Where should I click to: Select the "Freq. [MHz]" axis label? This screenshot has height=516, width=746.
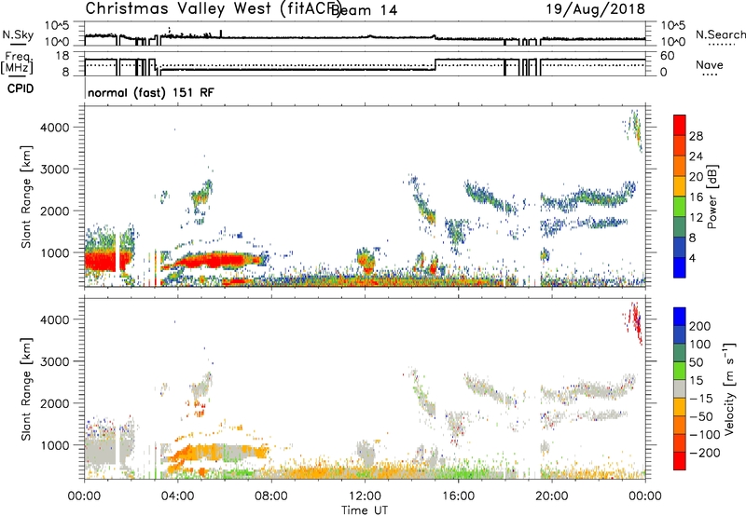click(18, 63)
